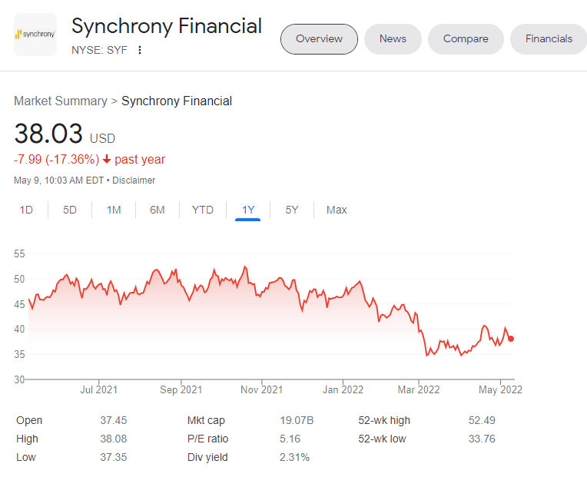This screenshot has width=587, height=477.
Task: Select the 1D time range
Action: (x=26, y=210)
